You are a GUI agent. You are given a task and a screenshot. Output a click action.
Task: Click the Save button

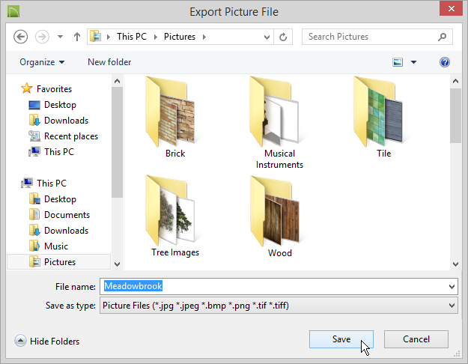pyautogui.click(x=341, y=339)
